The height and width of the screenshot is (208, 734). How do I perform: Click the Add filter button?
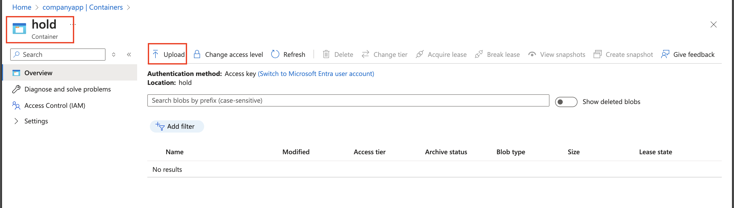pyautogui.click(x=177, y=126)
